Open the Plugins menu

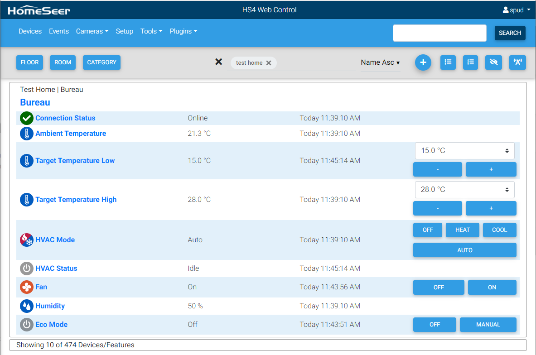pos(183,31)
